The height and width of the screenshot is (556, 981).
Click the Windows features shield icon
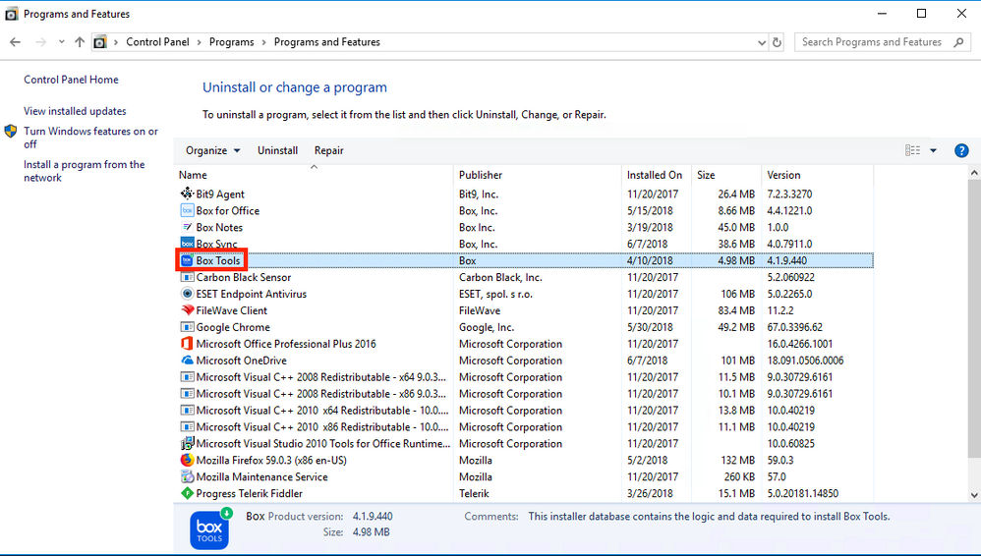(11, 132)
